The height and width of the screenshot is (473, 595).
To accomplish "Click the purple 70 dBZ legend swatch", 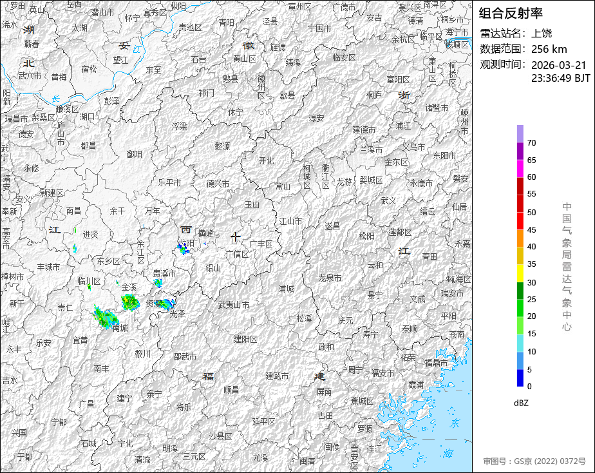I will [520, 134].
